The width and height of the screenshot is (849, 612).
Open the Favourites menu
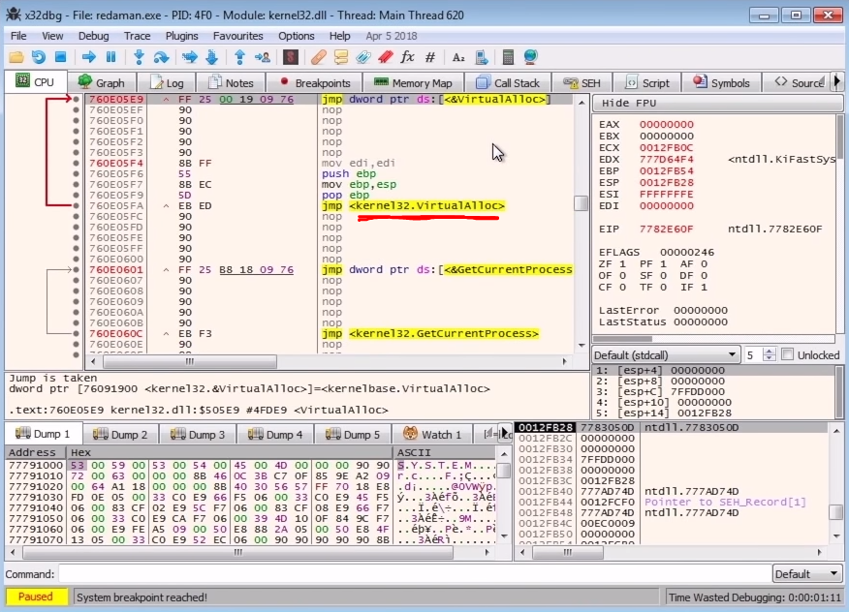pos(237,36)
